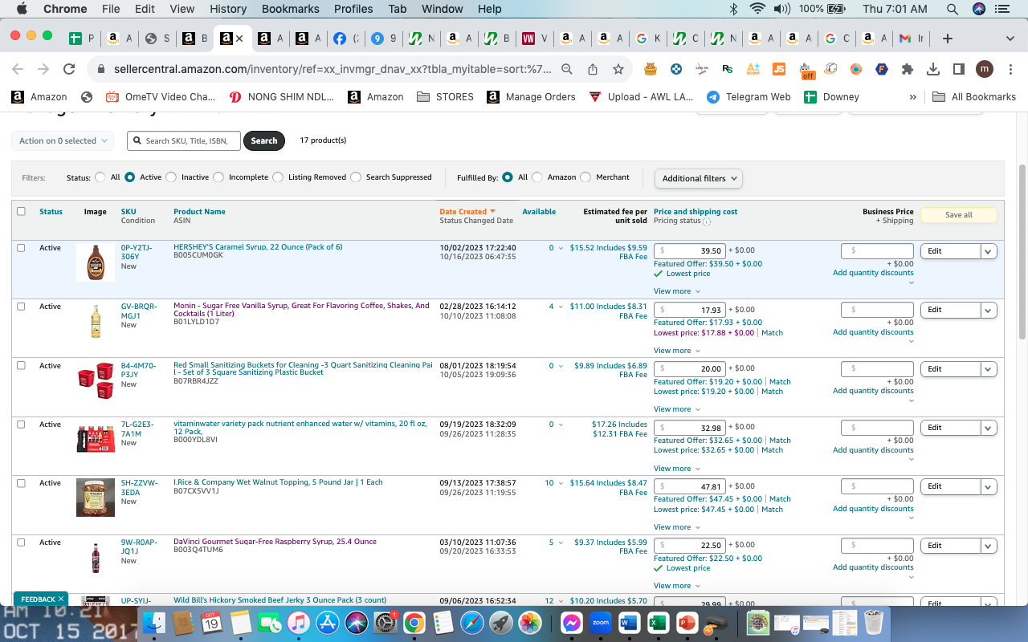Open PowerPoint from the Dock
The image size is (1028, 642).
pos(687,623)
